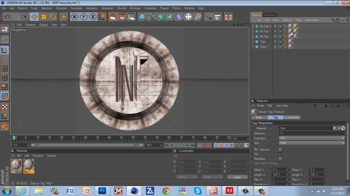Activate the Scale tool
This screenshot has width=350, height=196.
pyautogui.click(x=44, y=17)
